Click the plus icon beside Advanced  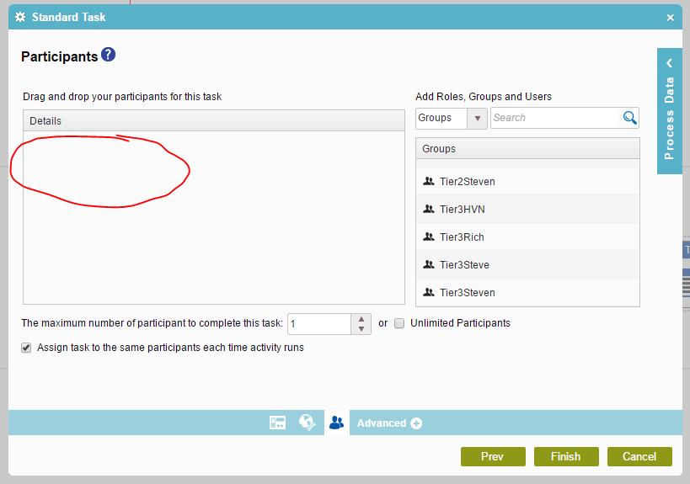coord(416,423)
